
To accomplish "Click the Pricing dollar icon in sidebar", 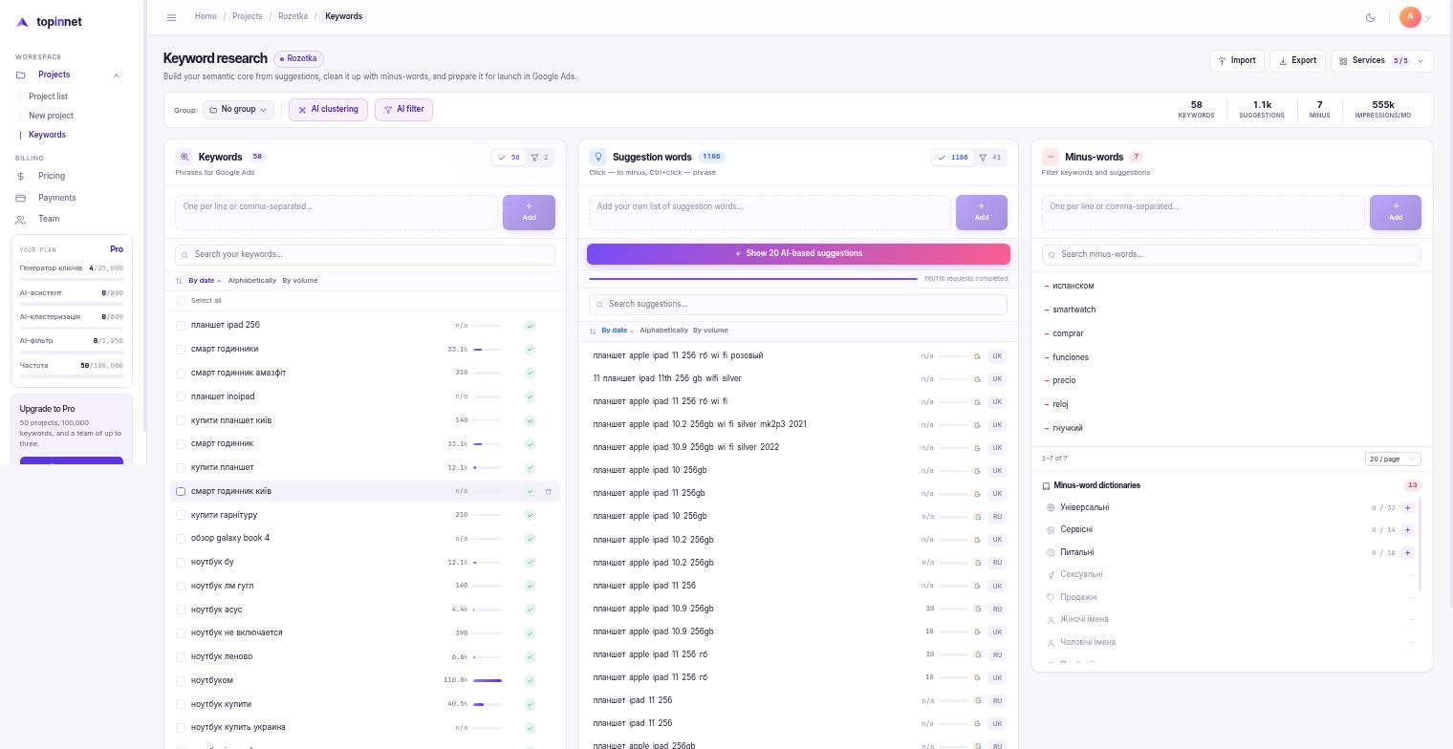I will tap(21, 176).
